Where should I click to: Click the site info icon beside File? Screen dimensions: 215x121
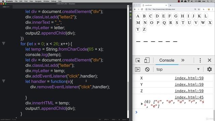(146, 9)
